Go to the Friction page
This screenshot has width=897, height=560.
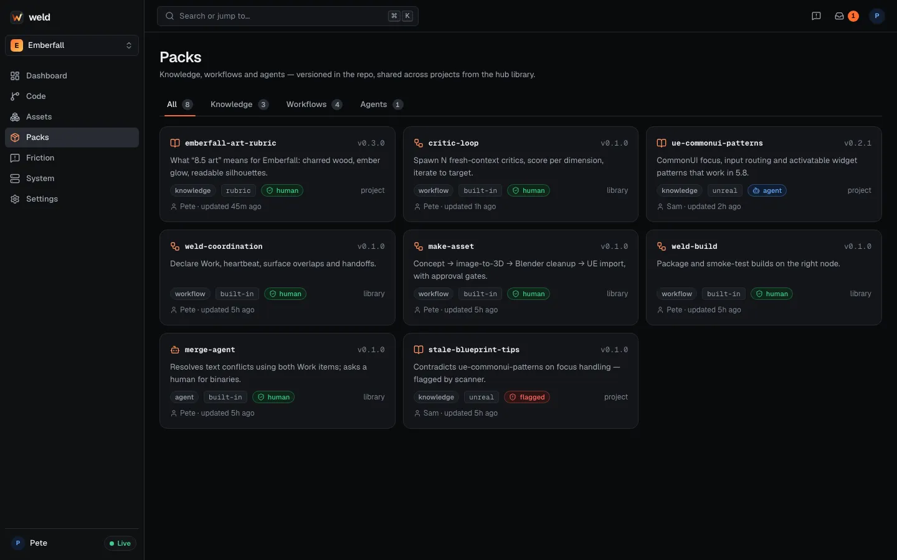coord(72,158)
